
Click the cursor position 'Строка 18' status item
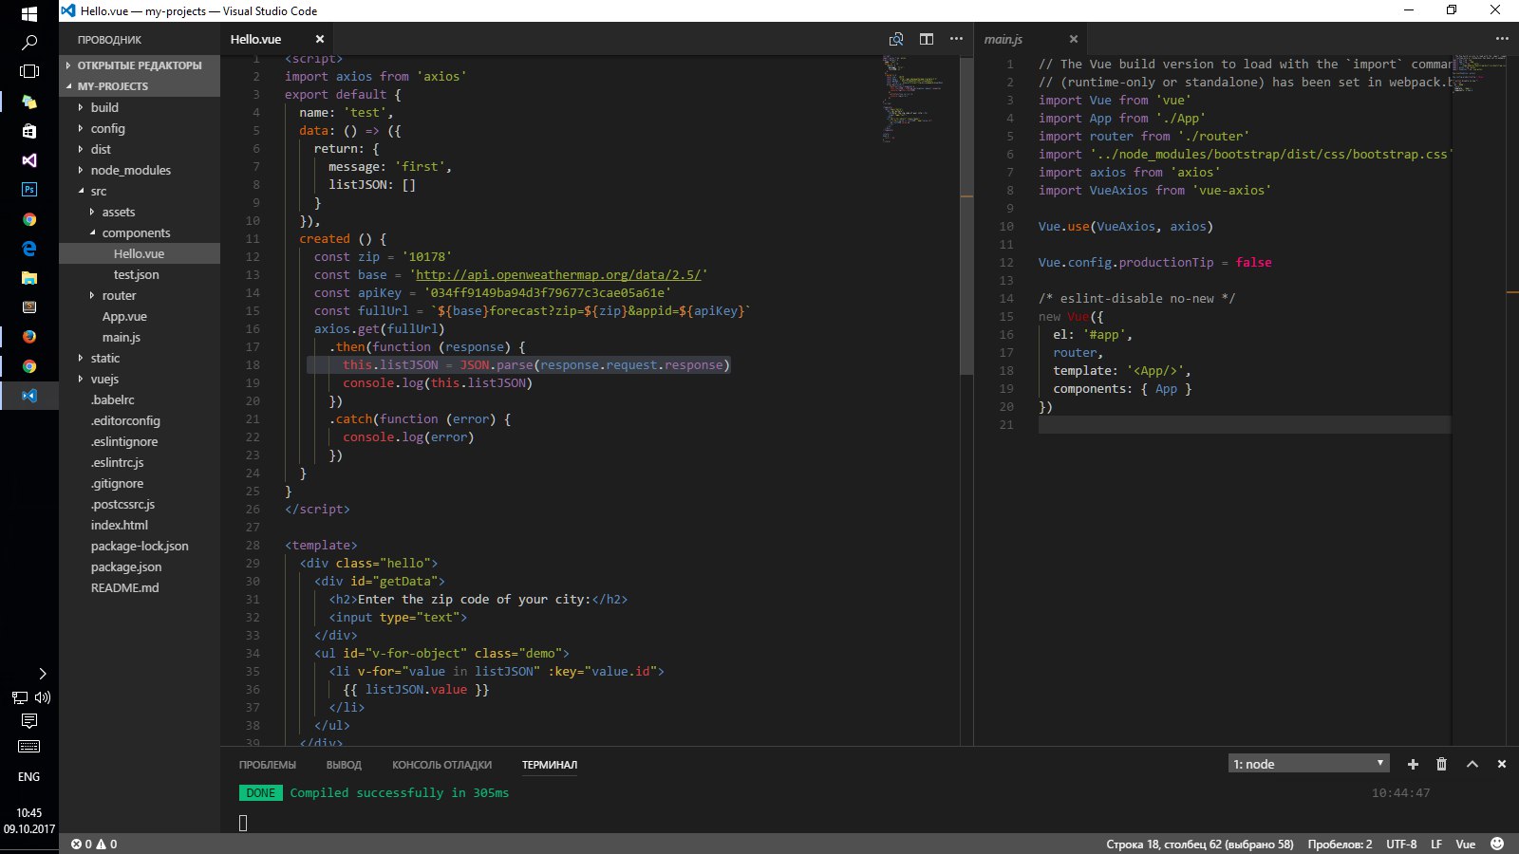(x=1200, y=844)
